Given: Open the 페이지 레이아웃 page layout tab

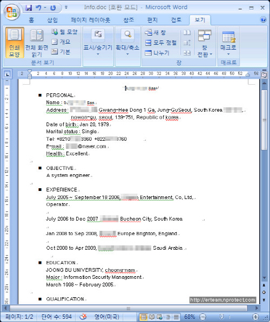Looking at the screenshot, I should pyautogui.click(x=91, y=20).
